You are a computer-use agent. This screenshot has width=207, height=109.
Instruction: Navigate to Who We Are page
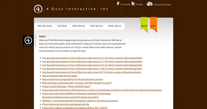point(96,26)
